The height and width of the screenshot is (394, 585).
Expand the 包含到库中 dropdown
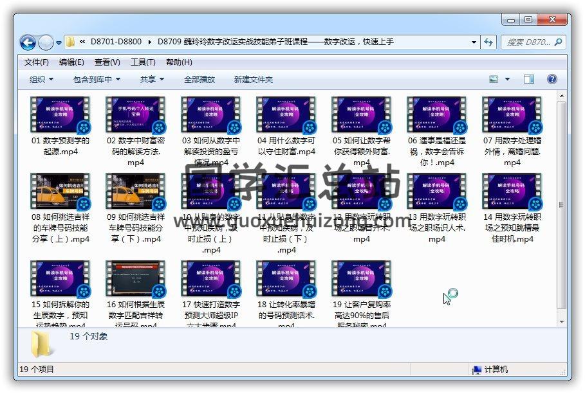coord(97,80)
